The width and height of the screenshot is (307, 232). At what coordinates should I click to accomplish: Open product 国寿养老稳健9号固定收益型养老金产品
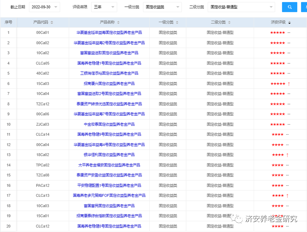pyautogui.click(x=109, y=134)
